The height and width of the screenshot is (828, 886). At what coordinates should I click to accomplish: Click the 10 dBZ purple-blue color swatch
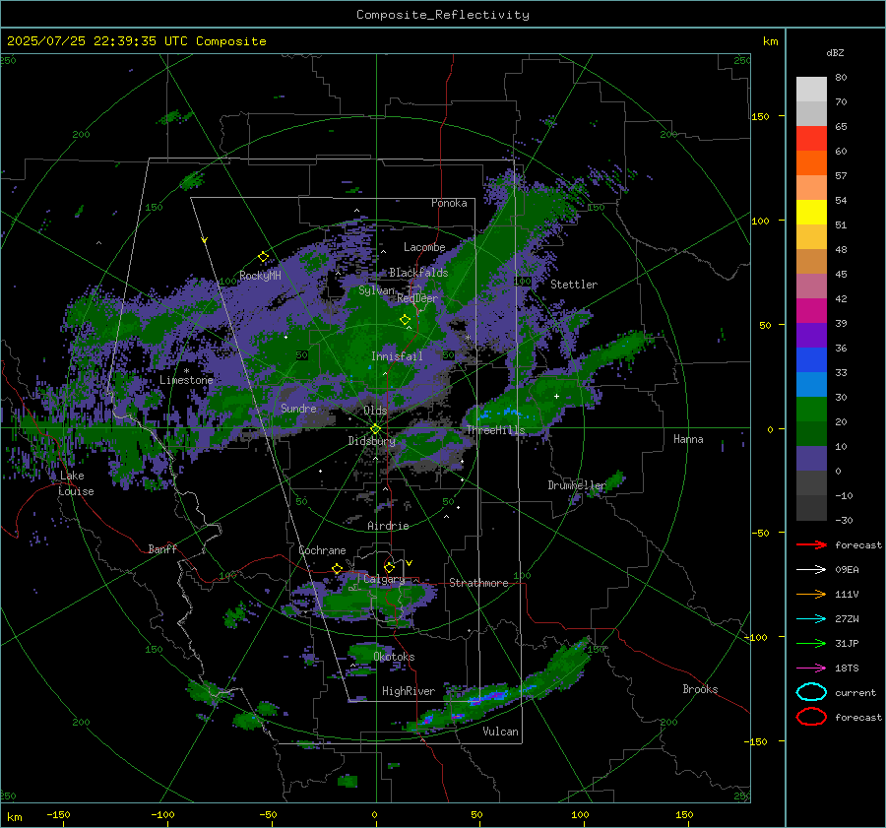coord(811,459)
